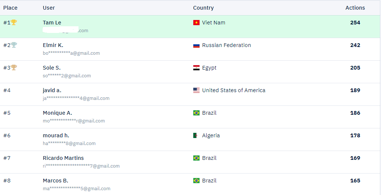Sort by the User column header
The height and width of the screenshot is (195, 381).
click(49, 8)
